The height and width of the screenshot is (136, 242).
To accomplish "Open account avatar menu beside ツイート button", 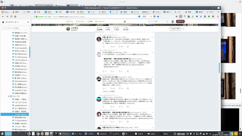I will 172,22.
